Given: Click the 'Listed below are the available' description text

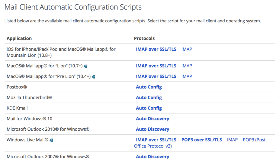Looking at the screenshot, I should [133, 21].
